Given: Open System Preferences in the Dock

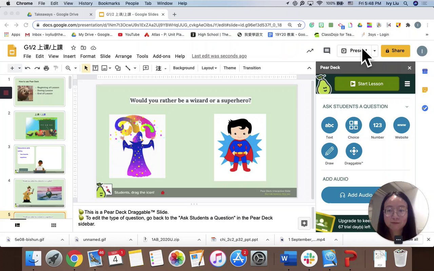Looking at the screenshot, I should point(259,259).
